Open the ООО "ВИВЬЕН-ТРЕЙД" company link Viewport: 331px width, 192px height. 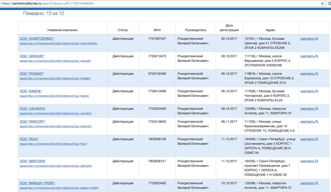click(39, 183)
